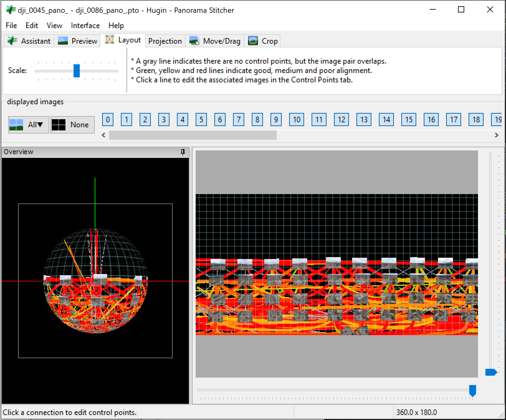Screen dimensions: 506x420
Task: Click the Move/Drag tab icon
Action: [194, 41]
